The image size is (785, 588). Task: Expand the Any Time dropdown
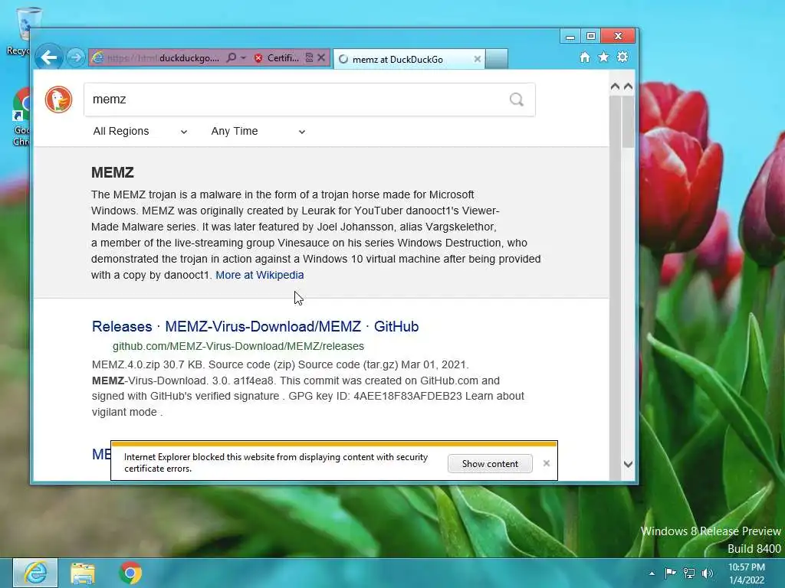pyautogui.click(x=258, y=131)
